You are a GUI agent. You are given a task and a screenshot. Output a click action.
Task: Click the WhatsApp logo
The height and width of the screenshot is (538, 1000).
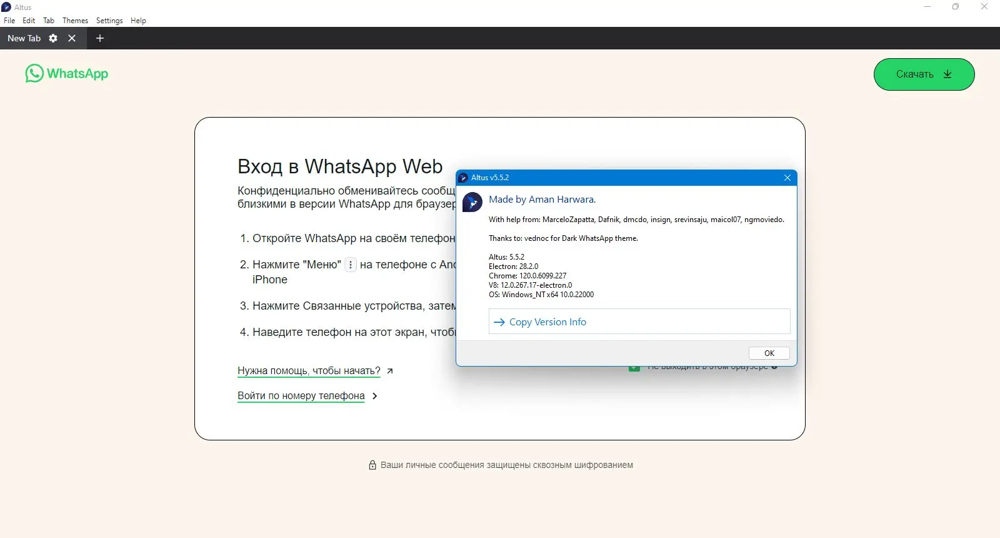(67, 73)
